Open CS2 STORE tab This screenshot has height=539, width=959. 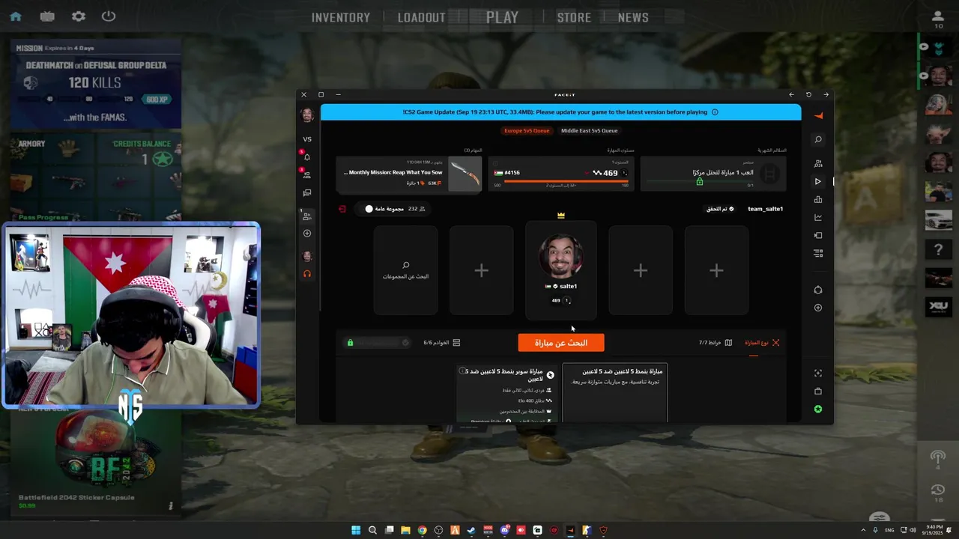[574, 17]
